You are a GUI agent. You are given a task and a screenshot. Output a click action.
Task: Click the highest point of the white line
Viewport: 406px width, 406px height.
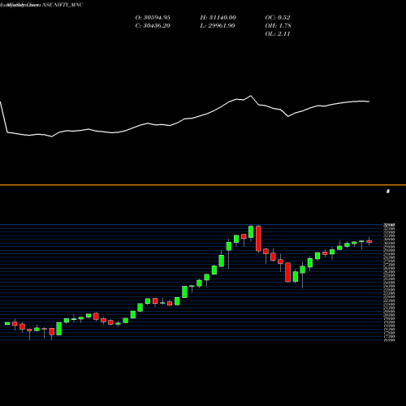point(251,96)
